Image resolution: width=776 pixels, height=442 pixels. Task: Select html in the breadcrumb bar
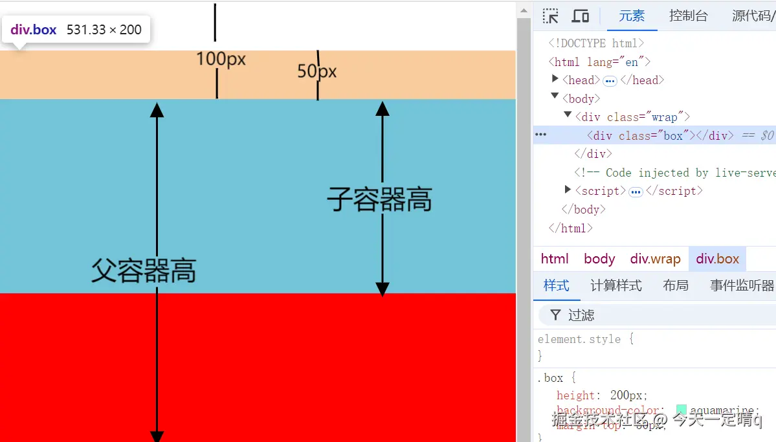click(553, 258)
